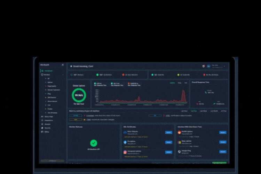Close the sidebar with the X icon
The width and height of the screenshot is (261, 174).
[63, 65]
